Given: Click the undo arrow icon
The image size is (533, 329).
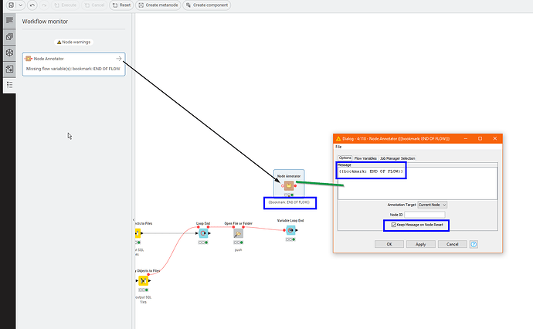Looking at the screenshot, I should 32,5.
